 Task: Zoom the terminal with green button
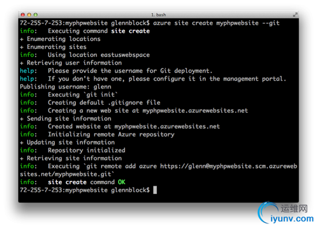(36, 15)
